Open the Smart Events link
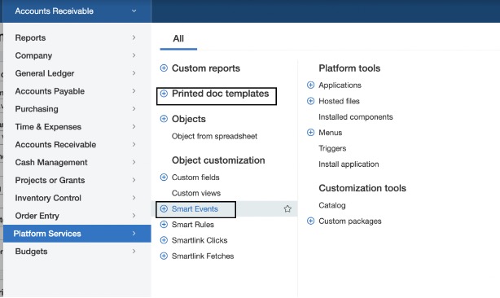This screenshot has height=298, width=500. (x=195, y=208)
